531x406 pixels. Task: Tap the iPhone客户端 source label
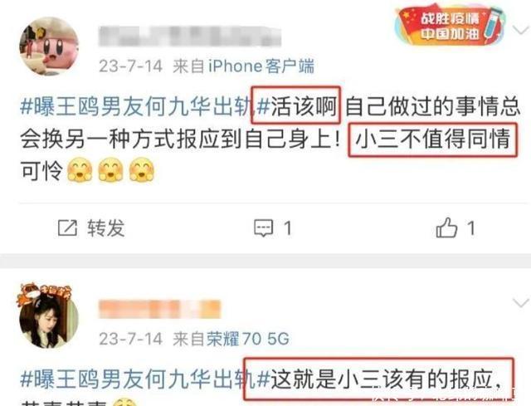261,66
